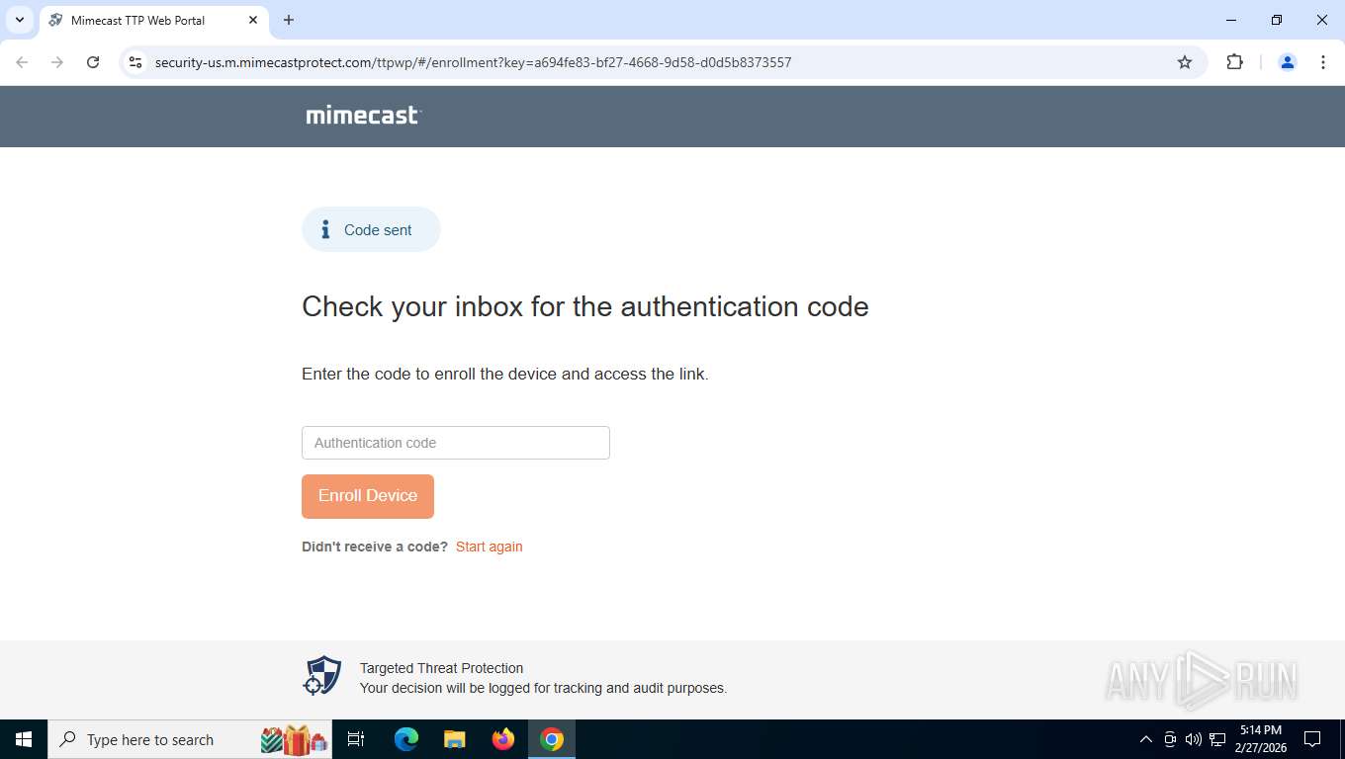Open a new browser tab
Screen dimensions: 1345x759
289,20
